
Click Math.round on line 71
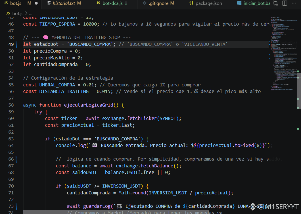132,193
